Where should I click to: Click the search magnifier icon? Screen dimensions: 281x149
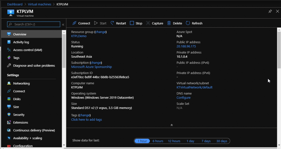[10, 24]
